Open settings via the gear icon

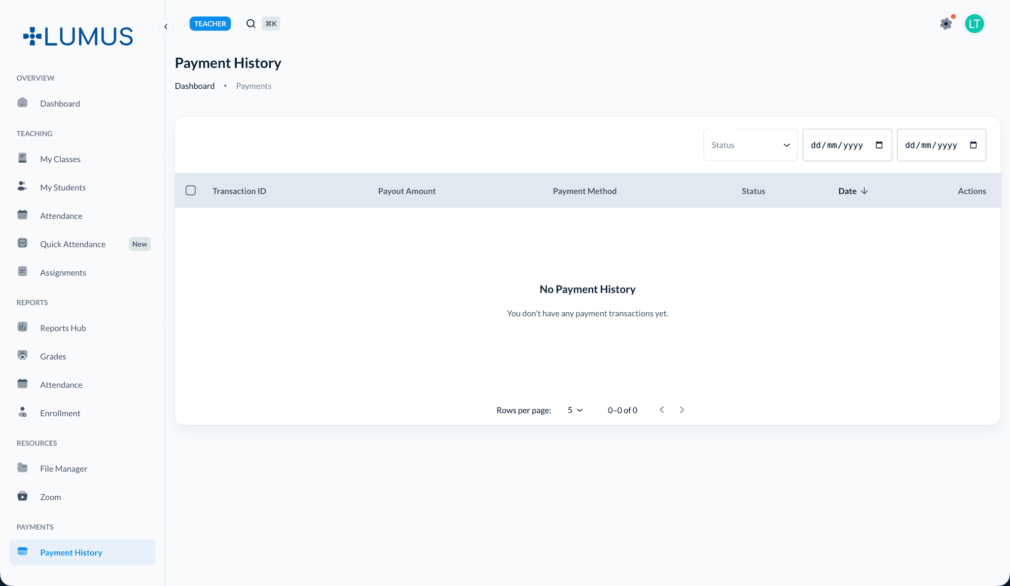pyautogui.click(x=946, y=24)
